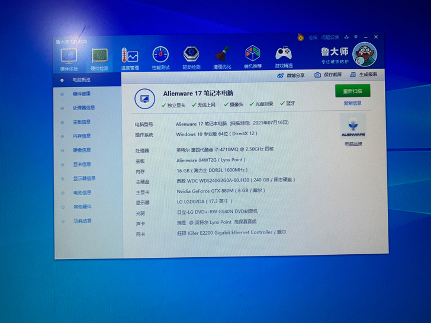The image size is (431, 323).
Task: Click 生成报表 generate report text
Action: pyautogui.click(x=368, y=74)
